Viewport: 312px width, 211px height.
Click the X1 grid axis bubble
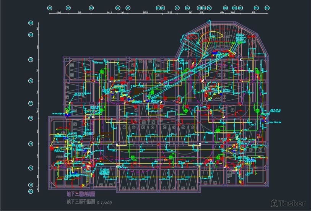point(50,8)
